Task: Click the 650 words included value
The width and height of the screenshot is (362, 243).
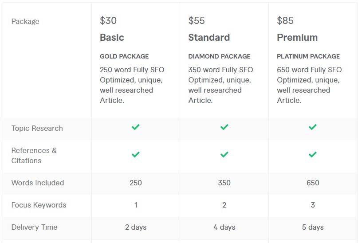Action: [x=313, y=183]
